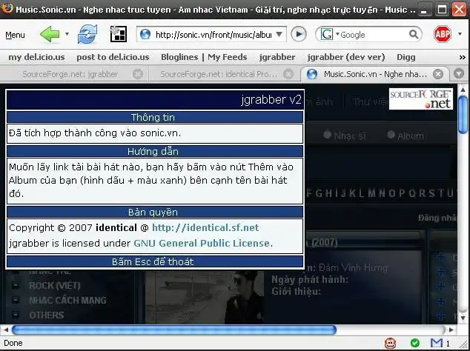
Task: Collapse the ROCK (VIỆT) category
Action: pyautogui.click(x=16, y=285)
